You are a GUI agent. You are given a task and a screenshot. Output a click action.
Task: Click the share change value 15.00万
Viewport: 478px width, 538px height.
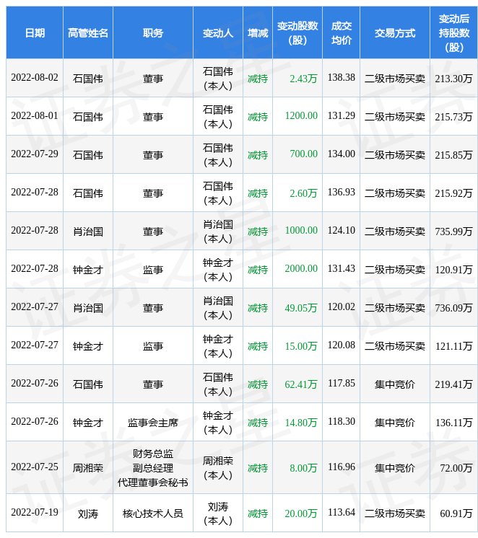(x=301, y=346)
